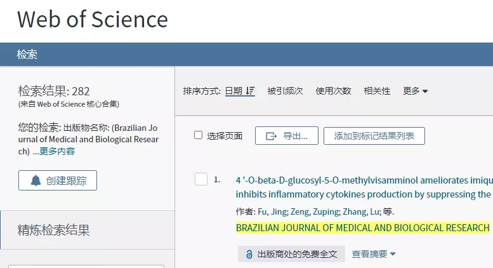Expand 查看摘要 to show the abstract
This screenshot has height=268, width=493.
(374, 254)
